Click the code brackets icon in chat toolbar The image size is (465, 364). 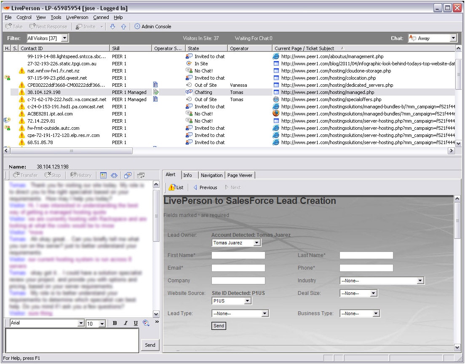(114, 175)
